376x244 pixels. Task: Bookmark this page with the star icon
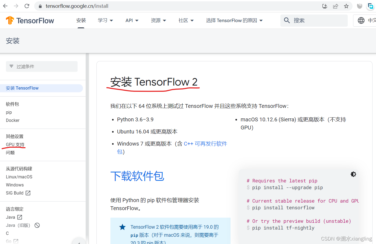coord(346,6)
